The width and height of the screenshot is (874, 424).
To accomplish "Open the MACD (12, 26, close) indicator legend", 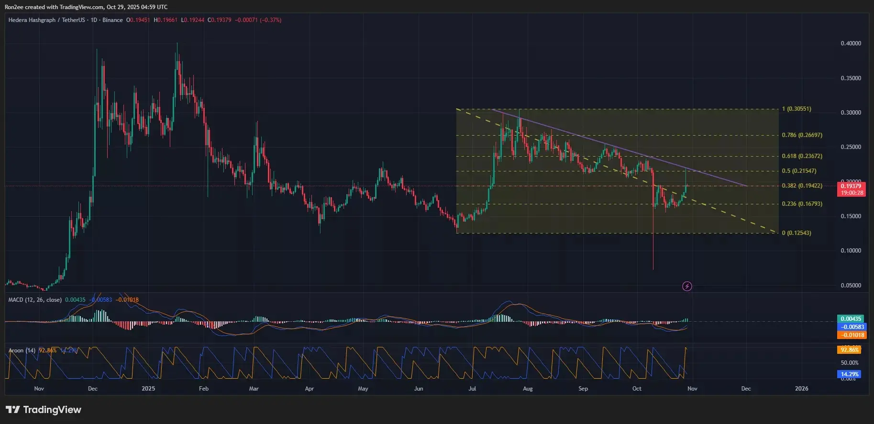I will pyautogui.click(x=35, y=300).
